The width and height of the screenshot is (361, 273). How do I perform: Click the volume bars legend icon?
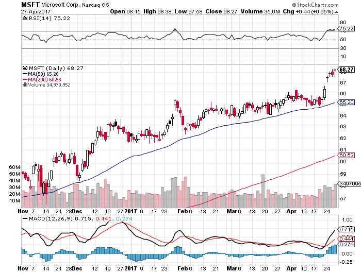coord(25,84)
